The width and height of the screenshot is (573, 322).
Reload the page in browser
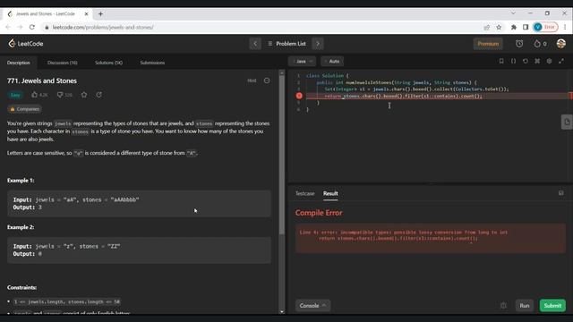click(32, 27)
